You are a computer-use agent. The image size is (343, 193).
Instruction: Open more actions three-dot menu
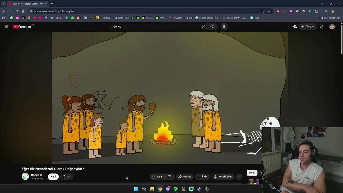(x=239, y=177)
